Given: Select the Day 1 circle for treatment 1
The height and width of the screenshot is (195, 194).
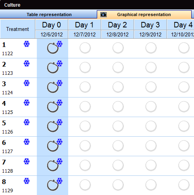Looking at the screenshot, I should click(x=85, y=48).
